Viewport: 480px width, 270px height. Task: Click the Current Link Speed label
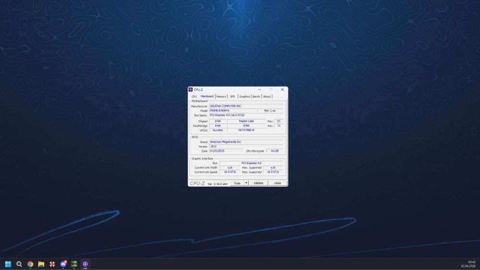(x=206, y=172)
